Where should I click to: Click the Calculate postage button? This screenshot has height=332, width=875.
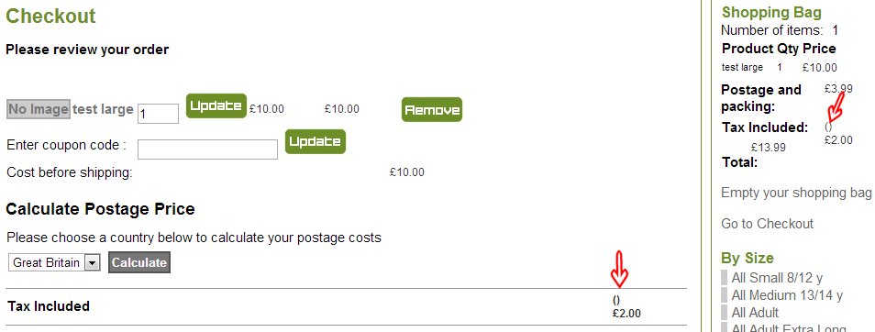pos(139,262)
